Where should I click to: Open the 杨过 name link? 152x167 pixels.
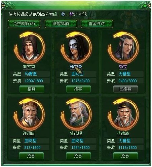pos(123,67)
